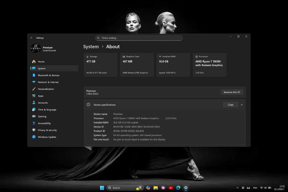Open Accounts in the sidebar
The width and height of the screenshot is (288, 192).
[x=43, y=103]
